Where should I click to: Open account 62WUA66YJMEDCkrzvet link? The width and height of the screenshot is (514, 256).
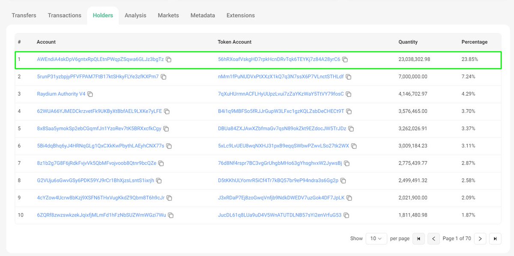point(99,111)
